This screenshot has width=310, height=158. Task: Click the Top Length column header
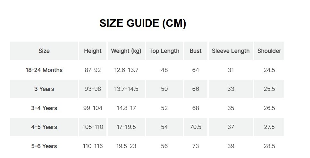point(164,51)
